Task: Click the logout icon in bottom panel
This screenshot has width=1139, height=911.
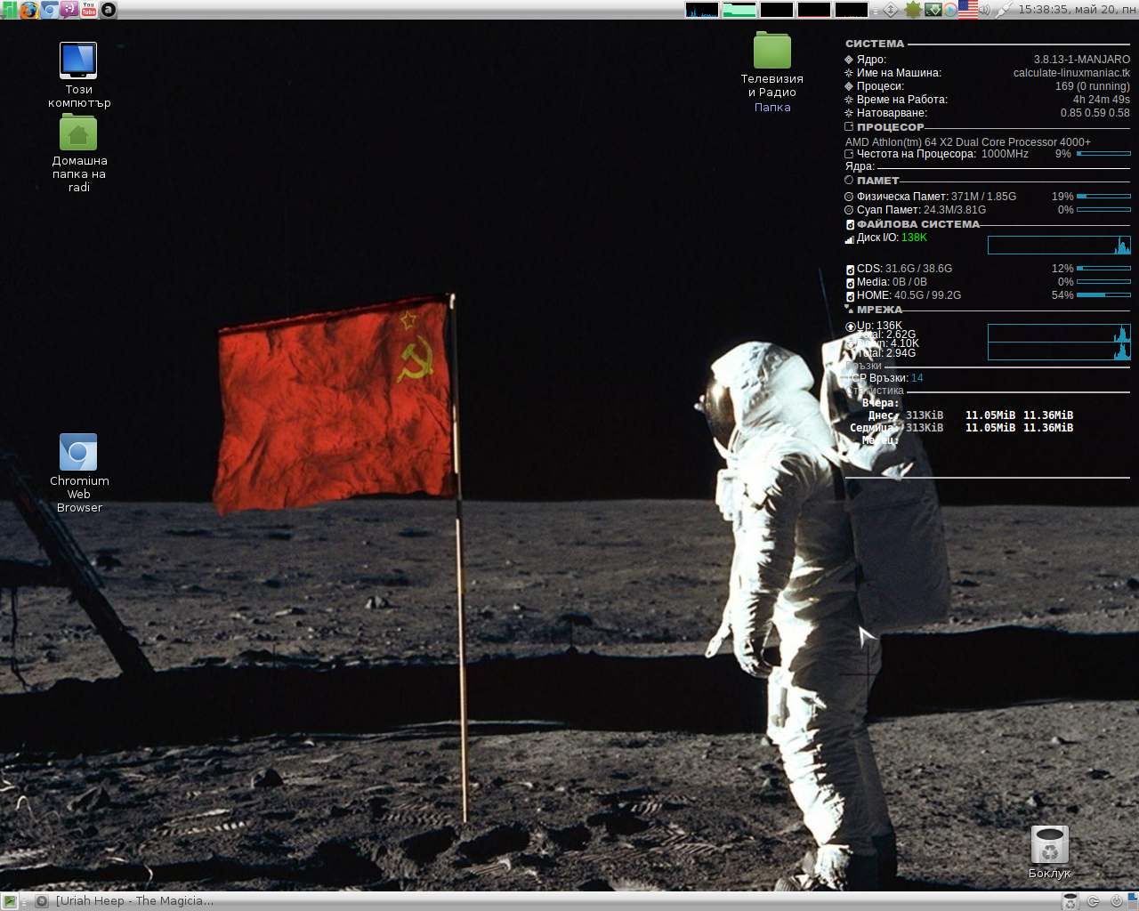Action: [x=1094, y=901]
